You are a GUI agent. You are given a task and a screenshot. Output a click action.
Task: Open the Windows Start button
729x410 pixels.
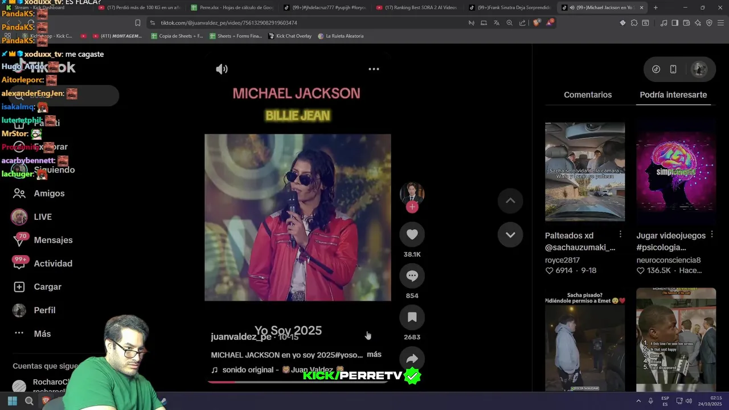click(12, 401)
